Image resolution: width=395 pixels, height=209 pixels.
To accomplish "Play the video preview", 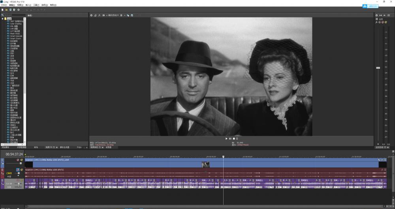I will click(226, 138).
